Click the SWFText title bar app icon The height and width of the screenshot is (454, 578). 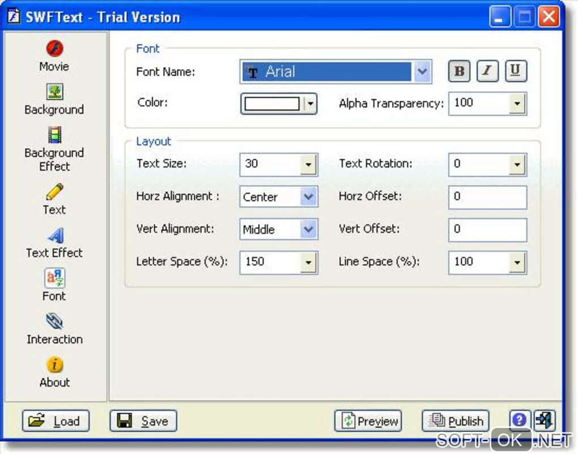point(14,16)
